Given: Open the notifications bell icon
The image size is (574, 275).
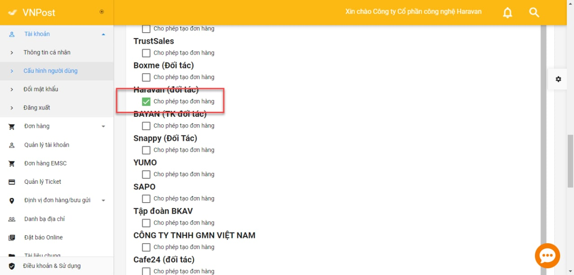Looking at the screenshot, I should (508, 13).
